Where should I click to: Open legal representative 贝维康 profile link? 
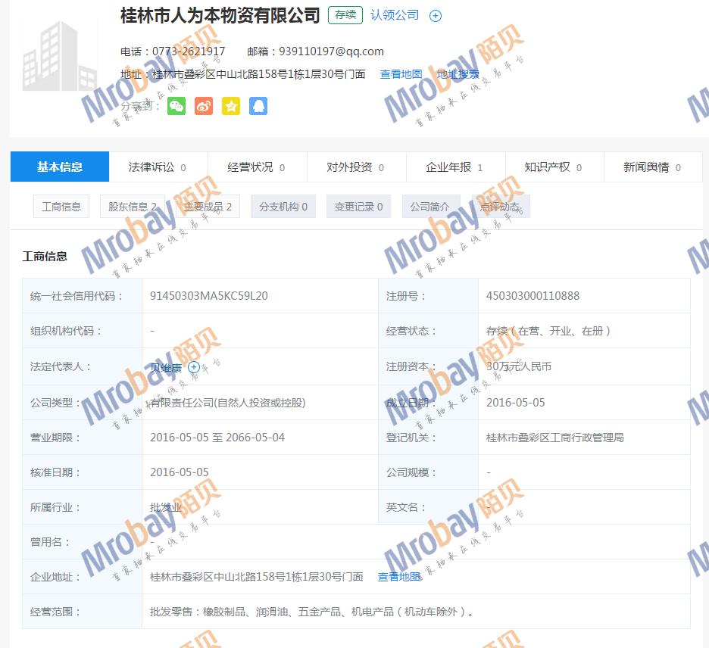[x=166, y=367]
